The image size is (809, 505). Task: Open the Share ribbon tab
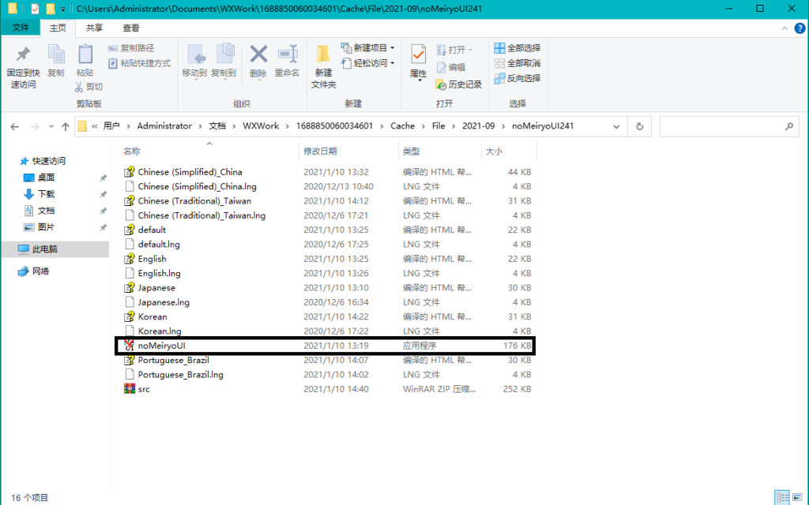coord(94,28)
